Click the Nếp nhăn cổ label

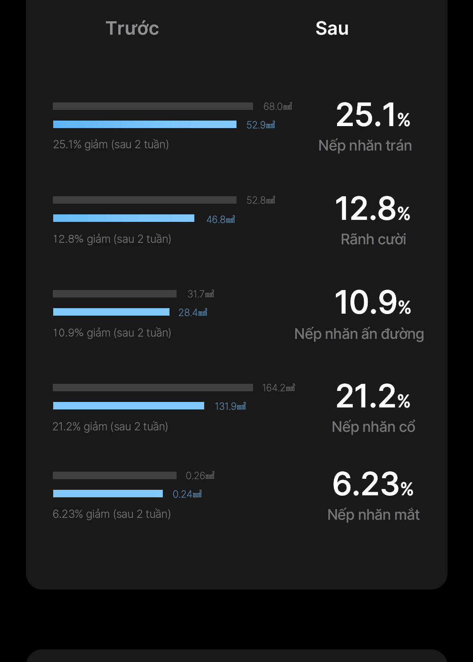[373, 427]
